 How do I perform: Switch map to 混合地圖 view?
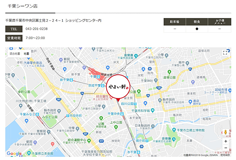click(x=15, y=54)
